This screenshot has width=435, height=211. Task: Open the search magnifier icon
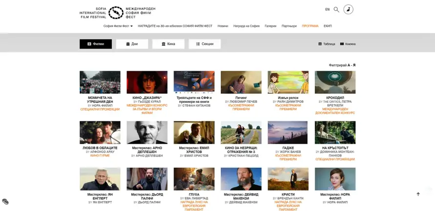[x=336, y=9]
